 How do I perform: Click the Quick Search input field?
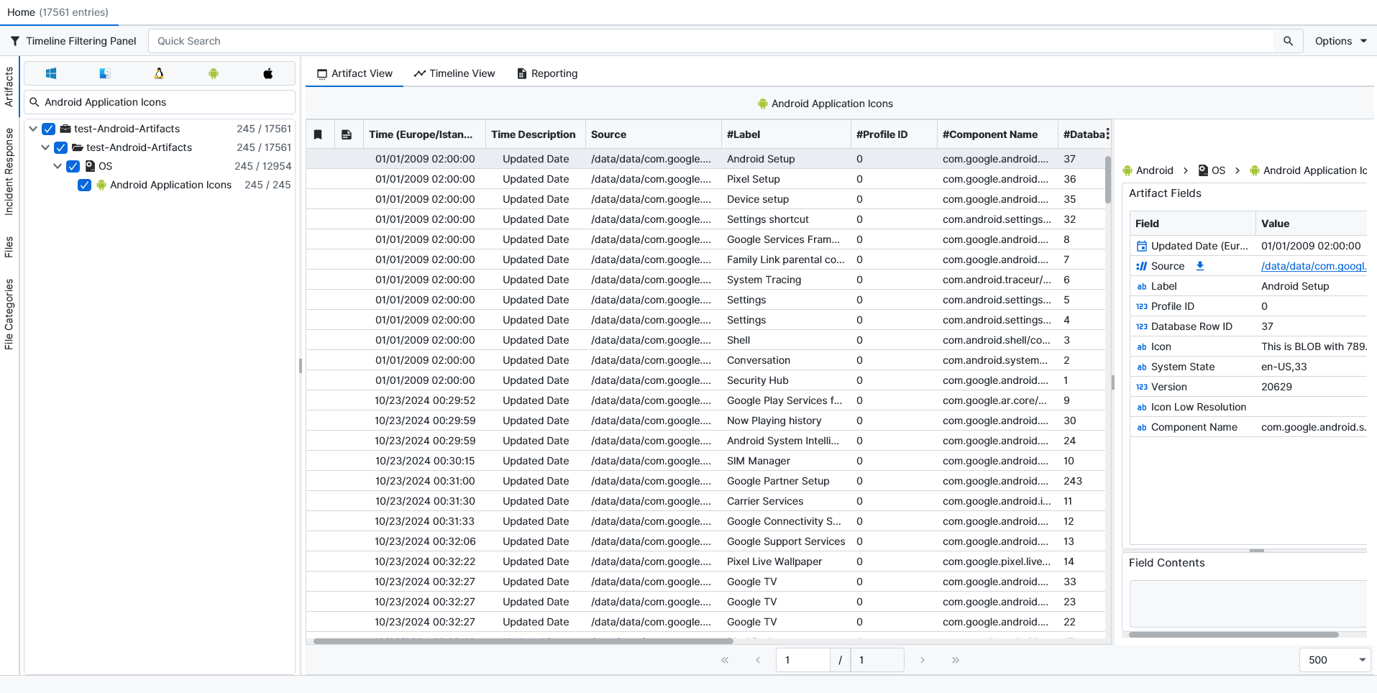(710, 41)
